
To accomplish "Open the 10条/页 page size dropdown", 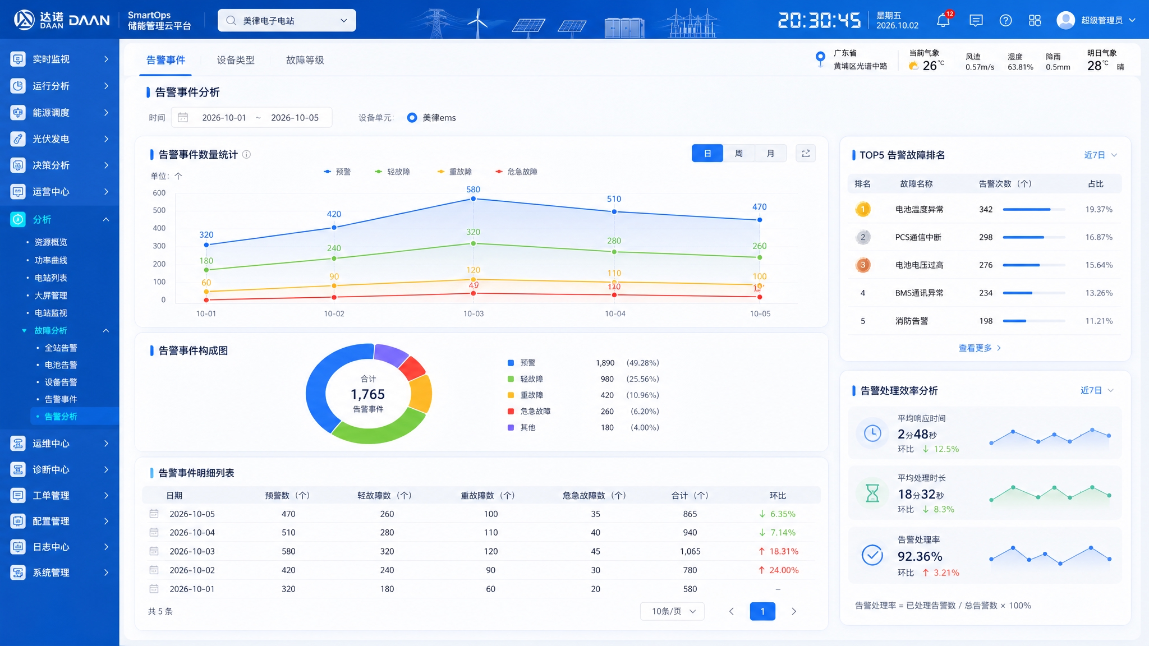I will [x=672, y=611].
